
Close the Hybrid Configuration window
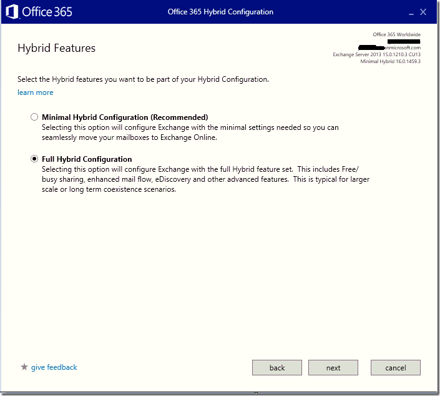423,12
